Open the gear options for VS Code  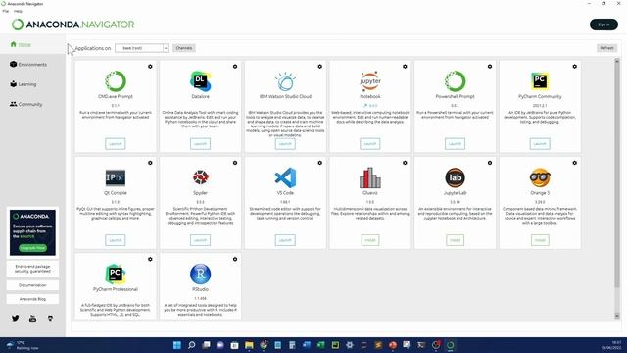[320, 163]
